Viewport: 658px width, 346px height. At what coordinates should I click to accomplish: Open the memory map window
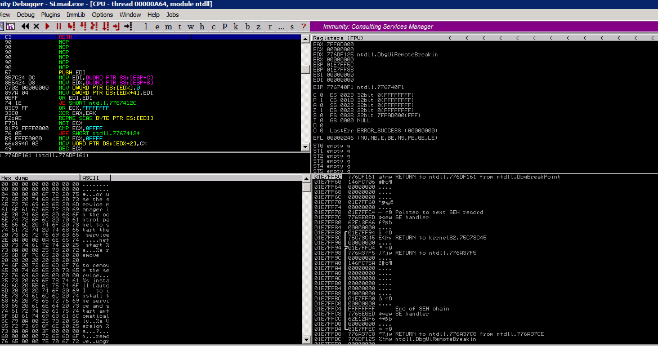(x=168, y=26)
